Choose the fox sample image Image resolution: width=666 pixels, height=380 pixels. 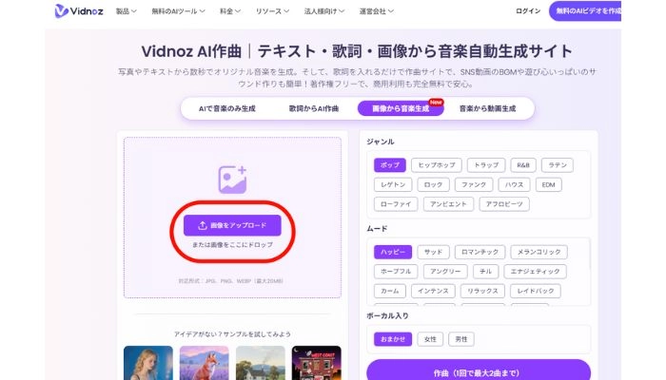click(205, 363)
